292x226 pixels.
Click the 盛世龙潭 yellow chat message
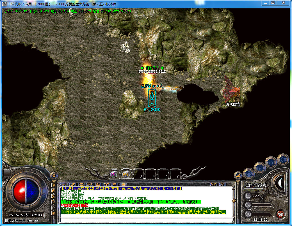[143, 212]
